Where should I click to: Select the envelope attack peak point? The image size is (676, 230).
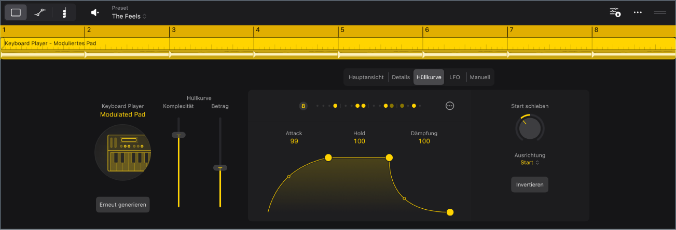point(328,157)
